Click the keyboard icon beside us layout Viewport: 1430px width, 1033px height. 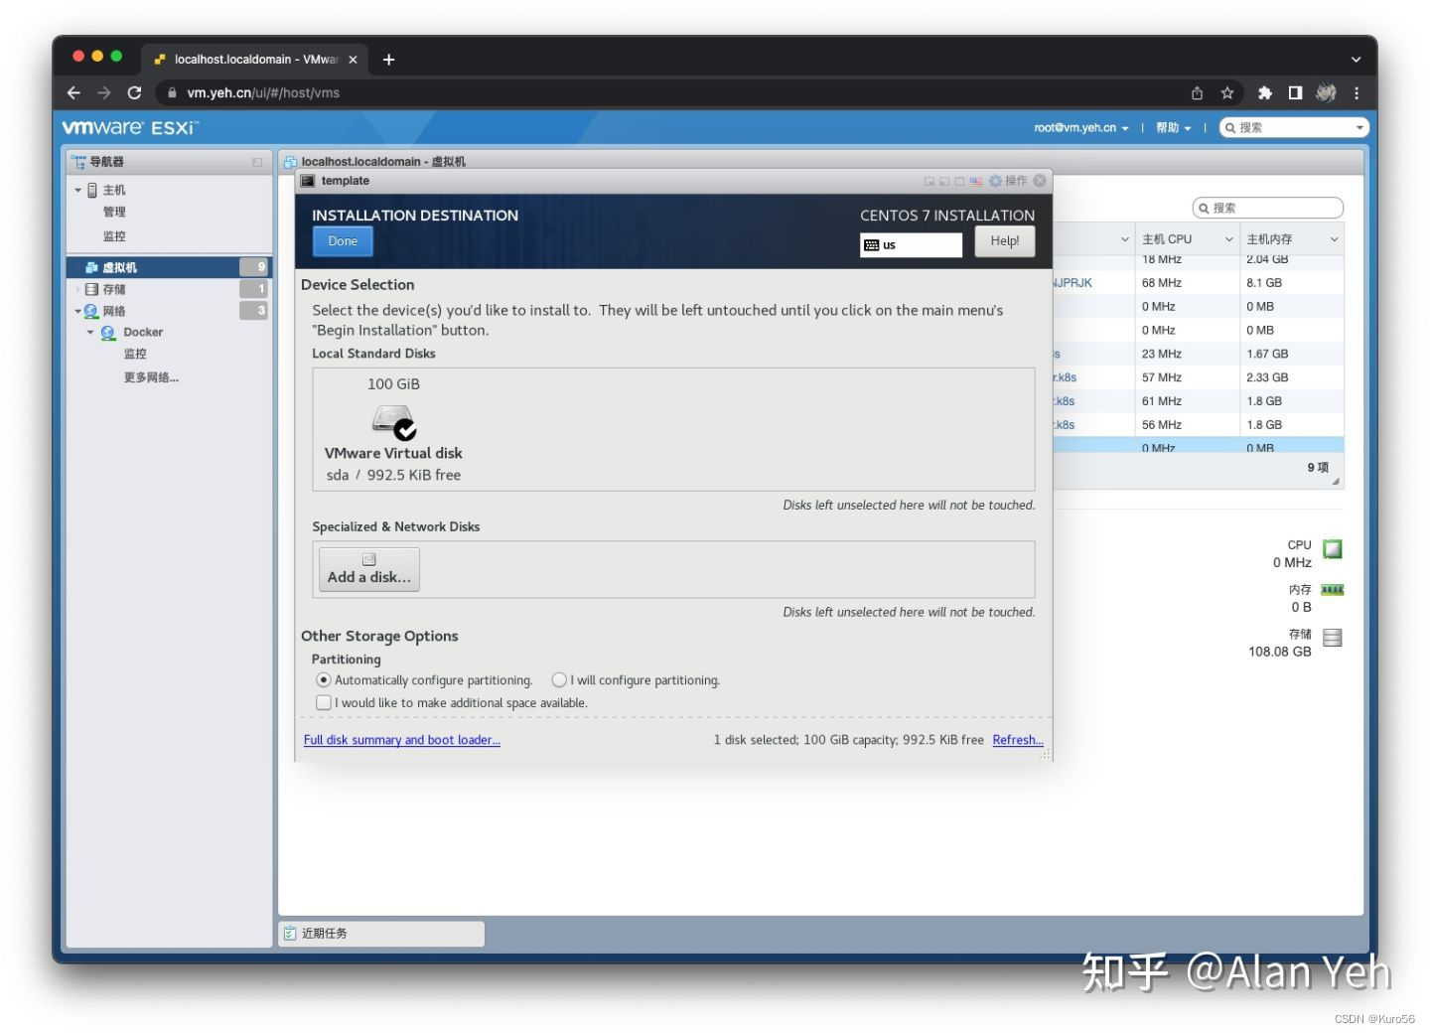pos(871,245)
